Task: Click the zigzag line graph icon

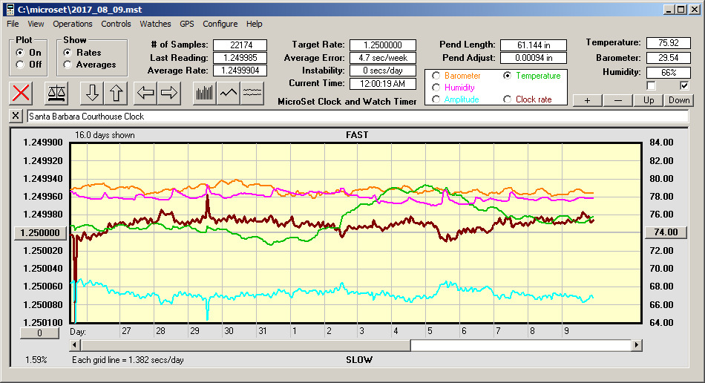Action: [x=229, y=93]
